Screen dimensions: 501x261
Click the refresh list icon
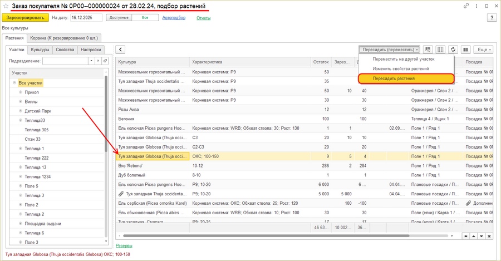point(454,50)
